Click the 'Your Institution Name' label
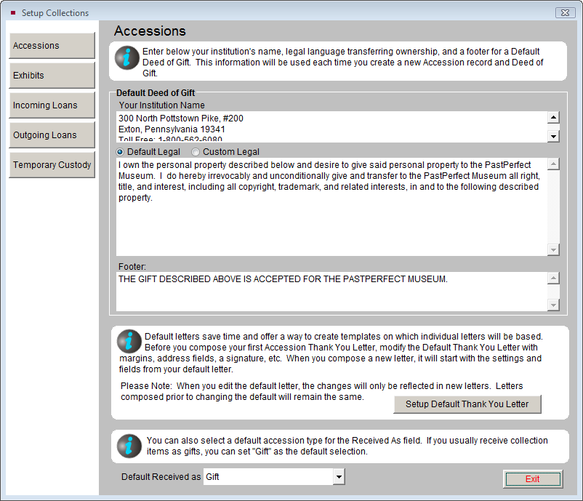This screenshot has width=583, height=501. click(x=161, y=105)
